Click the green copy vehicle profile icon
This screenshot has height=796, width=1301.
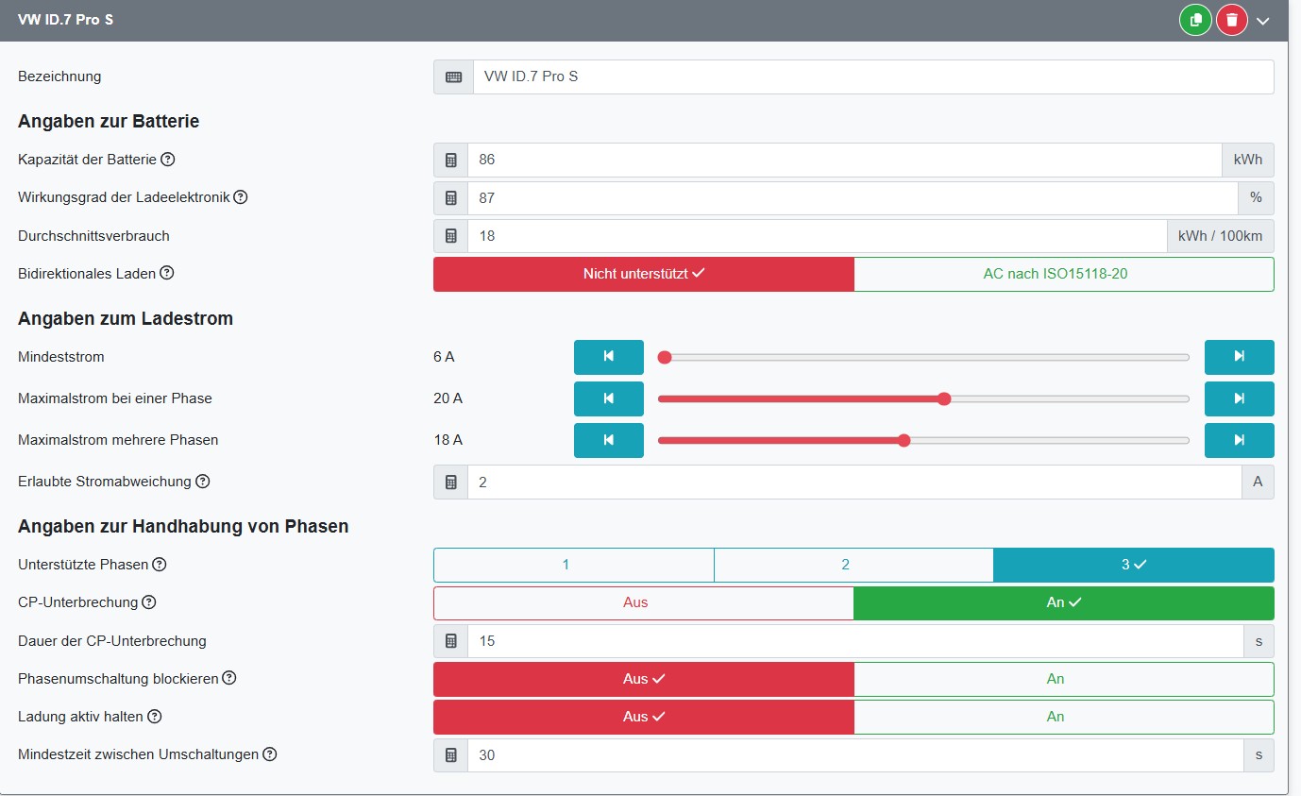pyautogui.click(x=1195, y=20)
